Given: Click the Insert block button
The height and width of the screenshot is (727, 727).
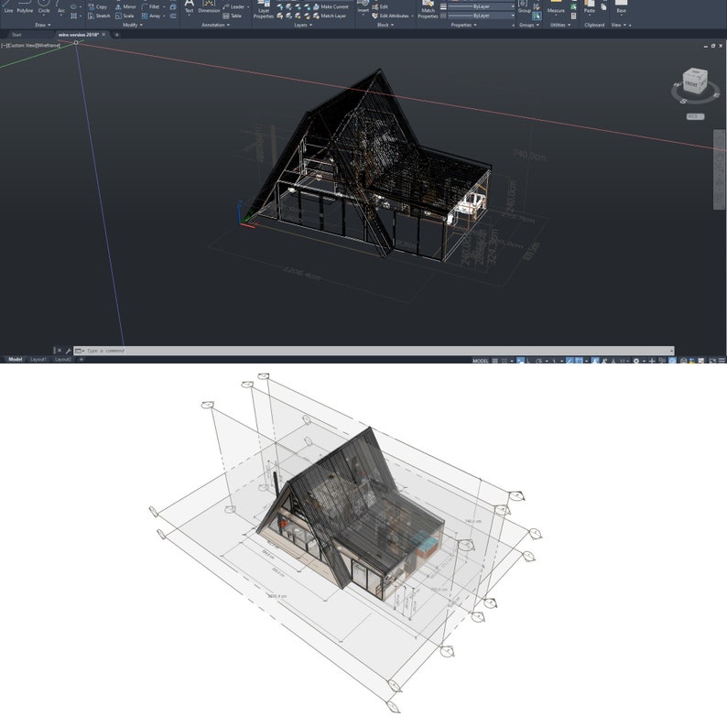Looking at the screenshot, I should 363,7.
